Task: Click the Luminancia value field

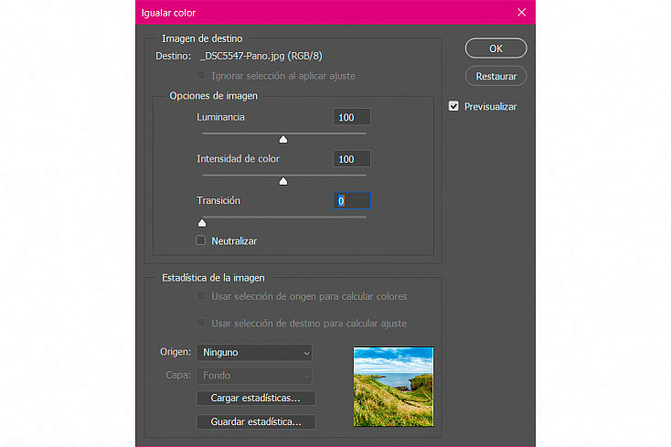Action: tap(351, 117)
